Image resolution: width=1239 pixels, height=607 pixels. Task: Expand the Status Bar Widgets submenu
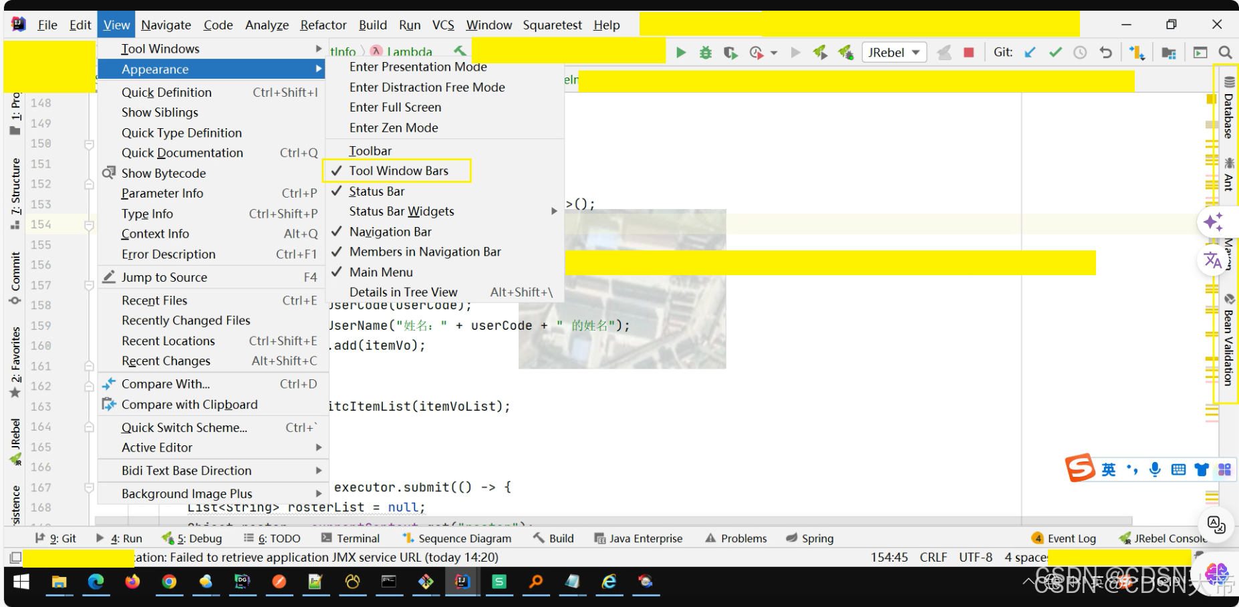click(x=401, y=211)
